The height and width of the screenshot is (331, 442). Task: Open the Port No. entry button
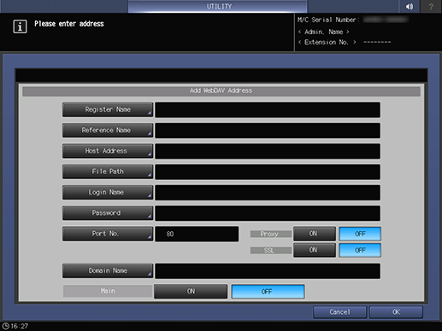(108, 234)
